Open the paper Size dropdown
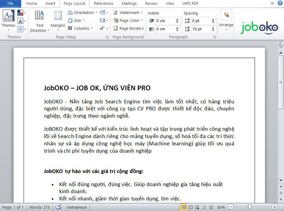Viewport: 284px width, 211px height. tap(76, 20)
